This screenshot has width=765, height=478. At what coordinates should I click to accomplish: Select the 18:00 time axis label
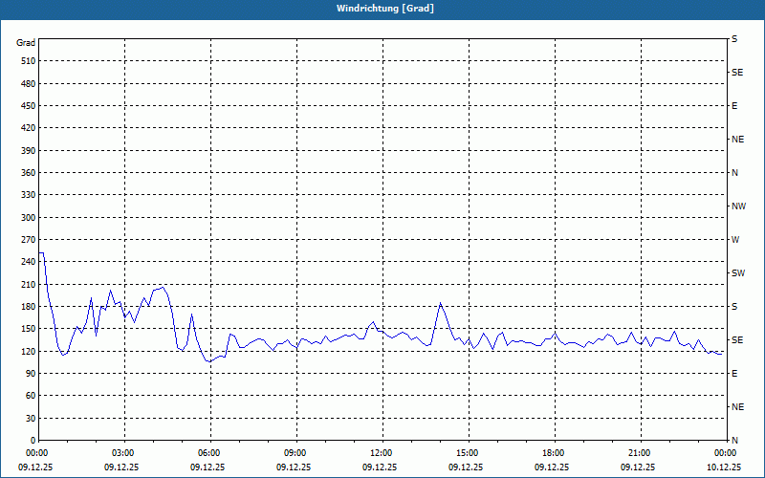555,453
